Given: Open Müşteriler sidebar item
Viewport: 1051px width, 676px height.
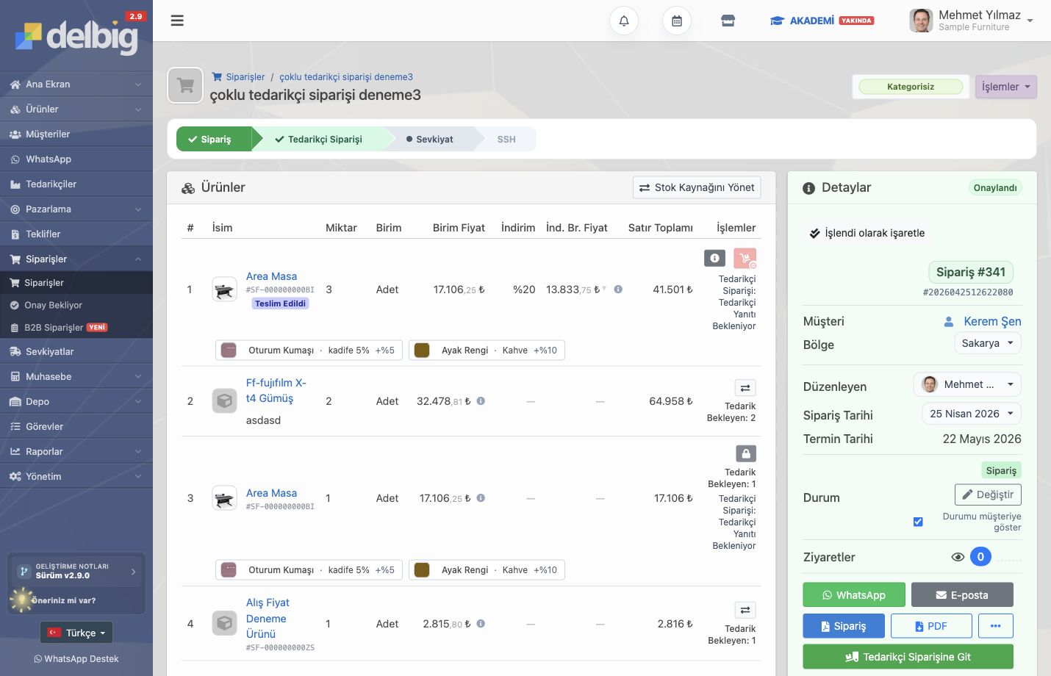Looking at the screenshot, I should [76, 134].
